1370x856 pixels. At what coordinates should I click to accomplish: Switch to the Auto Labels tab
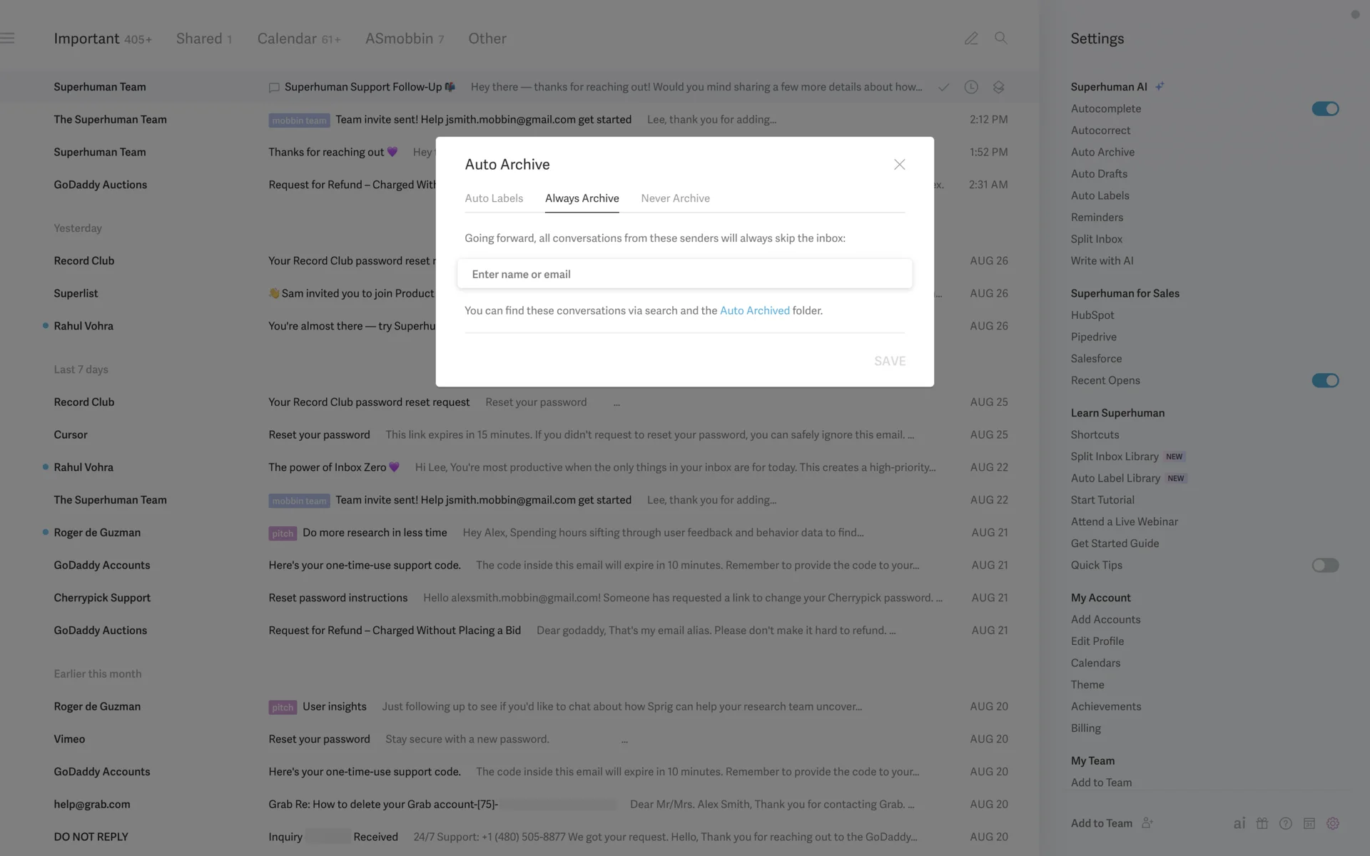point(494,198)
